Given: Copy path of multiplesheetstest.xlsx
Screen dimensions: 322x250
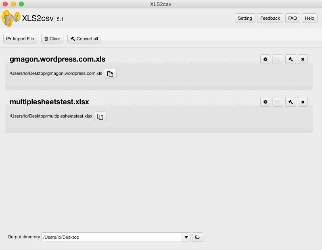Looking at the screenshot, I should click(100, 116).
